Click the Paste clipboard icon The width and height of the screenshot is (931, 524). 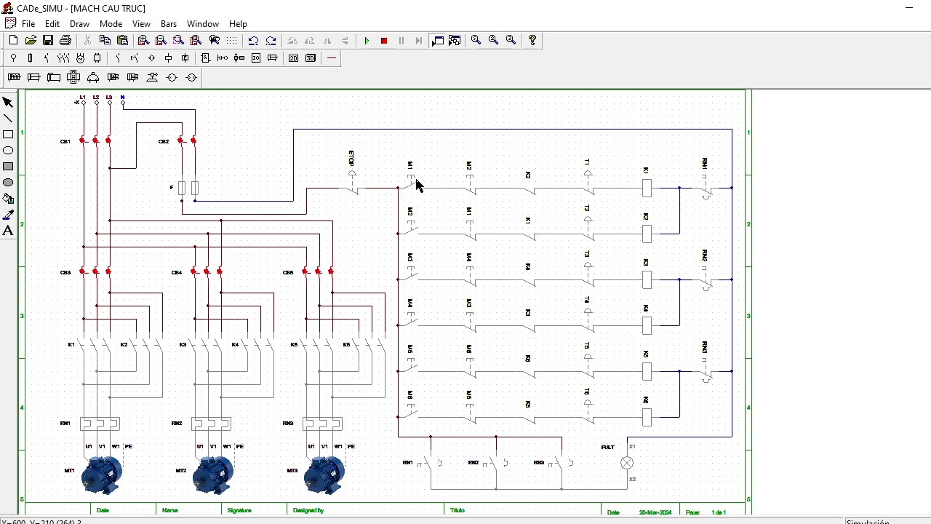[x=122, y=41]
